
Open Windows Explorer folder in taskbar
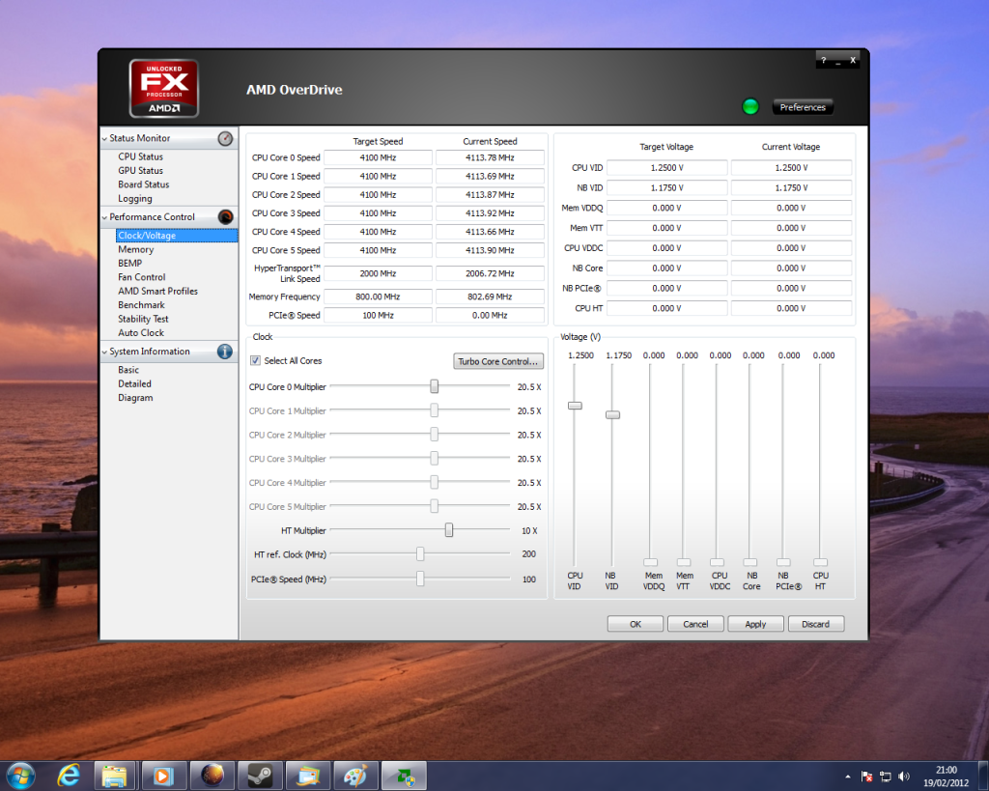[x=114, y=776]
